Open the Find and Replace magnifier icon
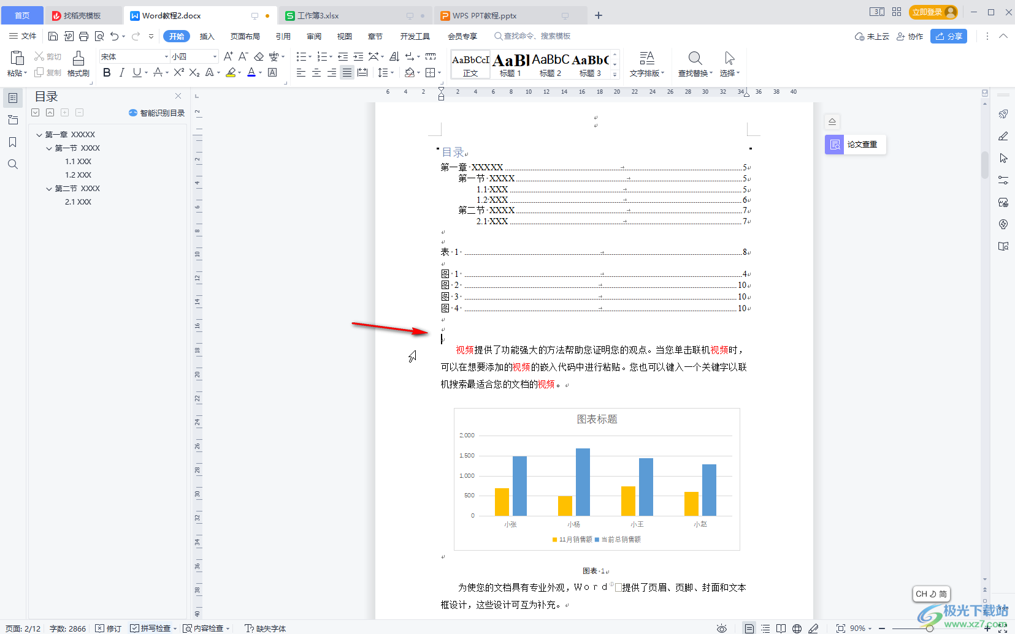 click(695, 58)
